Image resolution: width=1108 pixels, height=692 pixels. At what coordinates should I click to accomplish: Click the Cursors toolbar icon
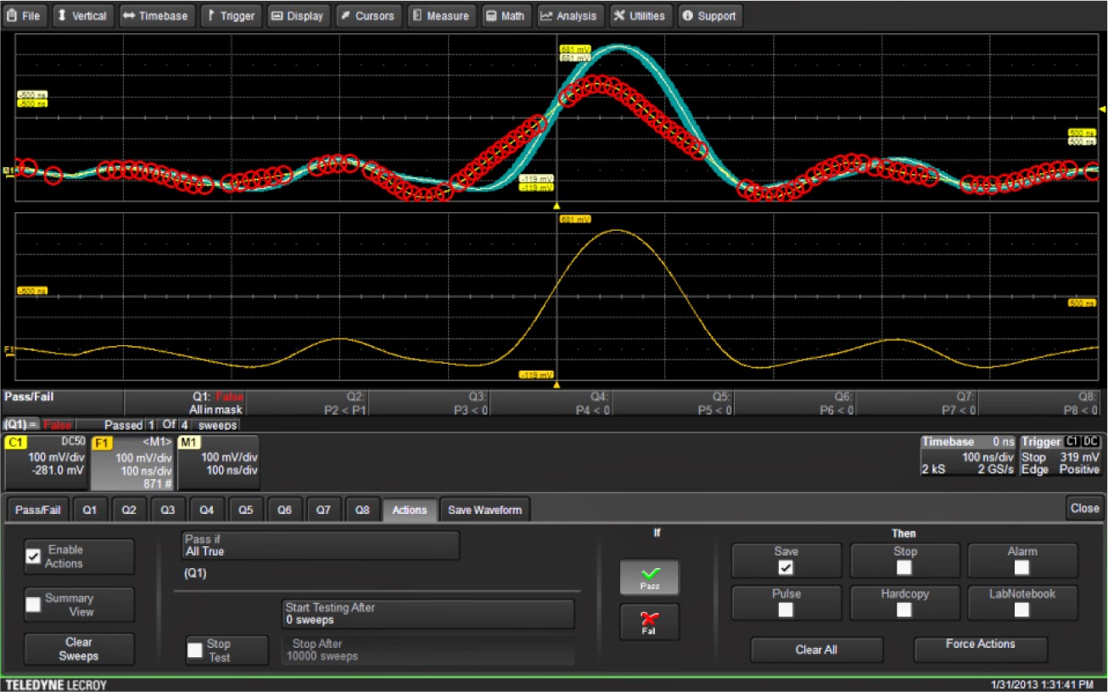pos(368,14)
